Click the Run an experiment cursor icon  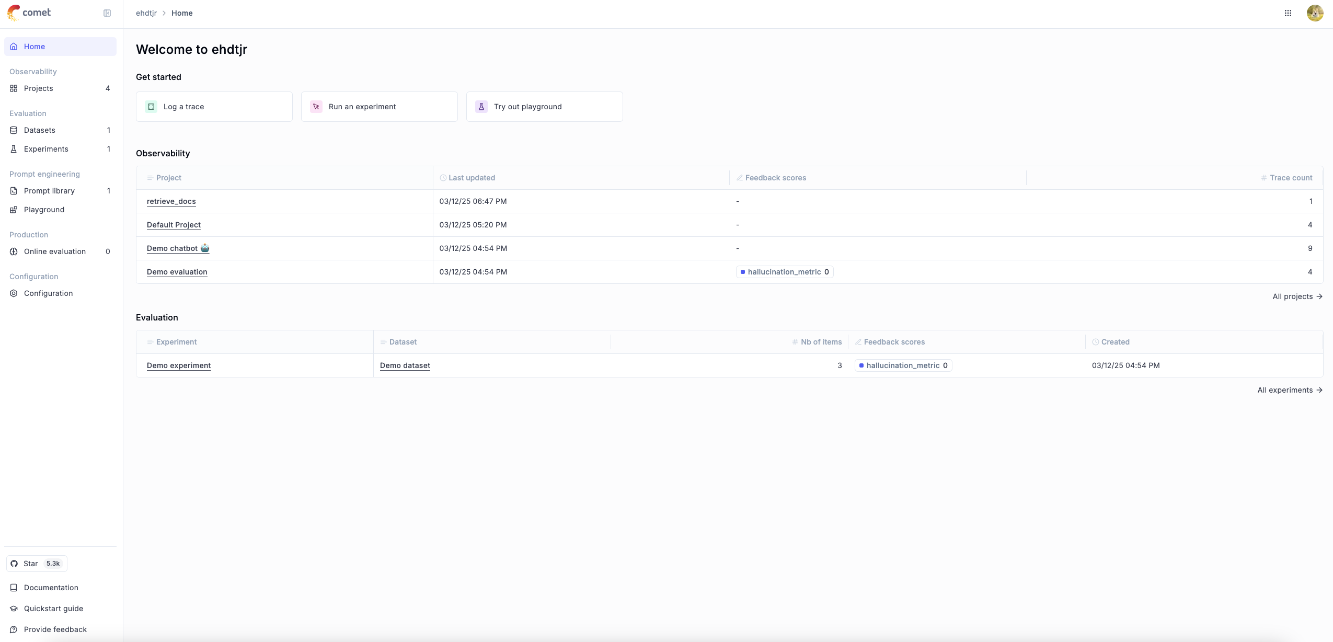[x=316, y=107]
